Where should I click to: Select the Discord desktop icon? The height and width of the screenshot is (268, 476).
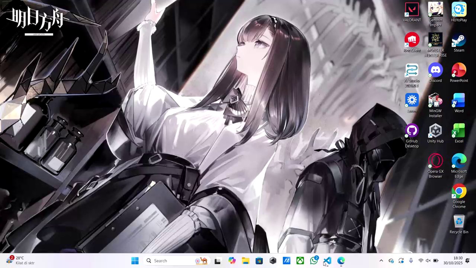(x=435, y=73)
